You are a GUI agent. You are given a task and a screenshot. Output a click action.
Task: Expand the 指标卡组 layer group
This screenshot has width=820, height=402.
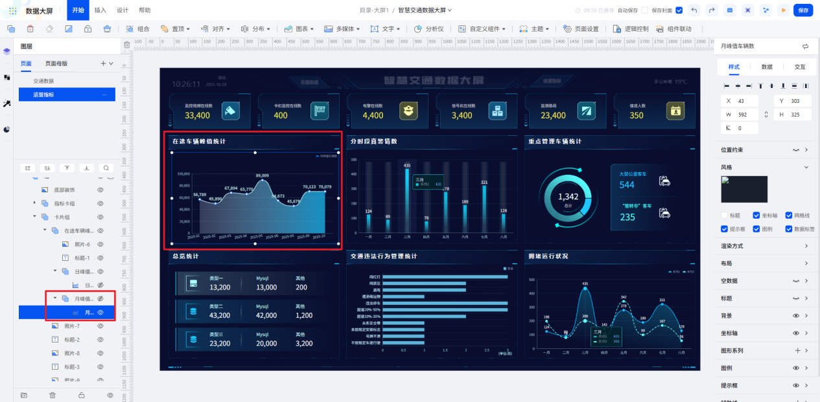[x=34, y=203]
